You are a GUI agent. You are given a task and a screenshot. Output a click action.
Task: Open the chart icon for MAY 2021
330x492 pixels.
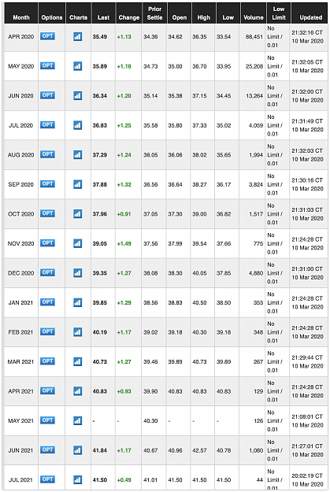coord(77,421)
